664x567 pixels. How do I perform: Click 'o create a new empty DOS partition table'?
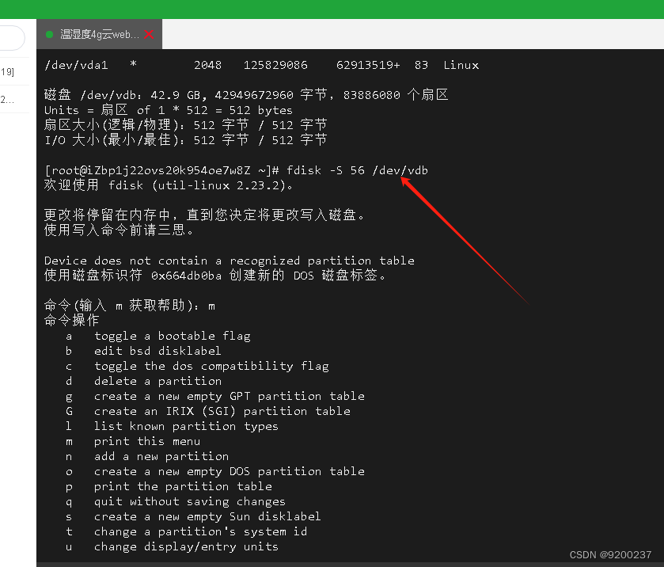point(214,471)
